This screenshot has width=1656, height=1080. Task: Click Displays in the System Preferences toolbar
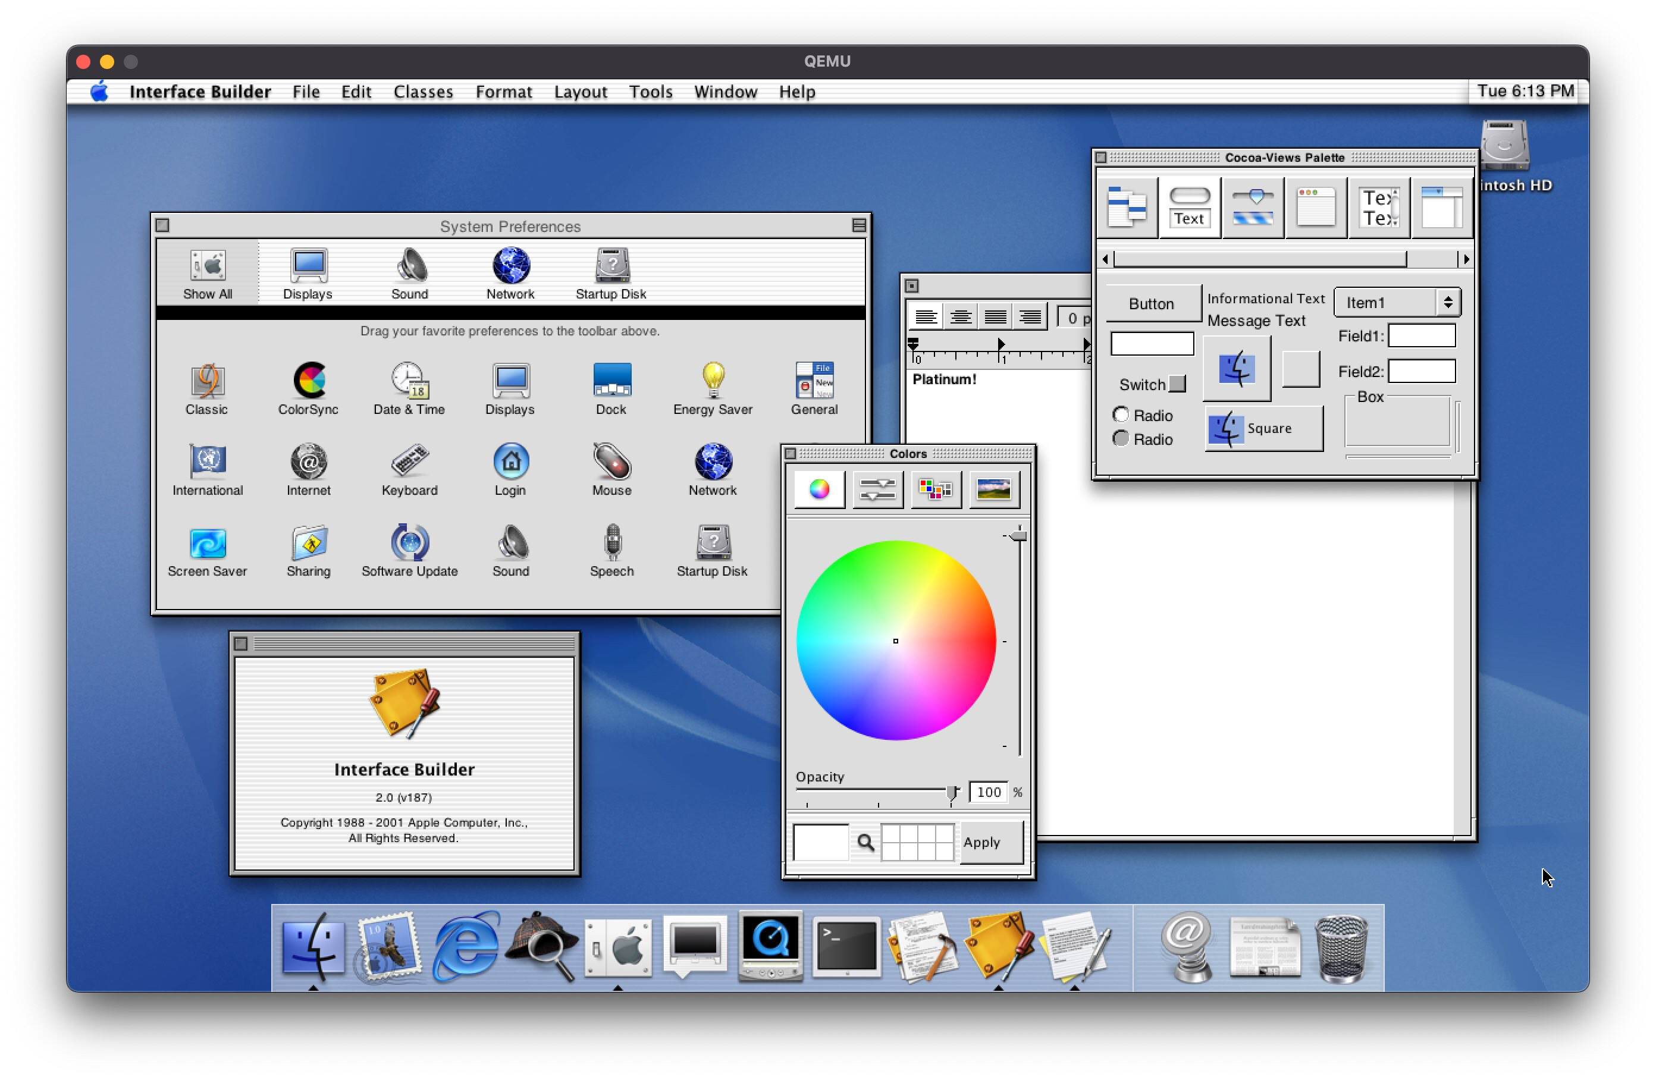(x=308, y=274)
